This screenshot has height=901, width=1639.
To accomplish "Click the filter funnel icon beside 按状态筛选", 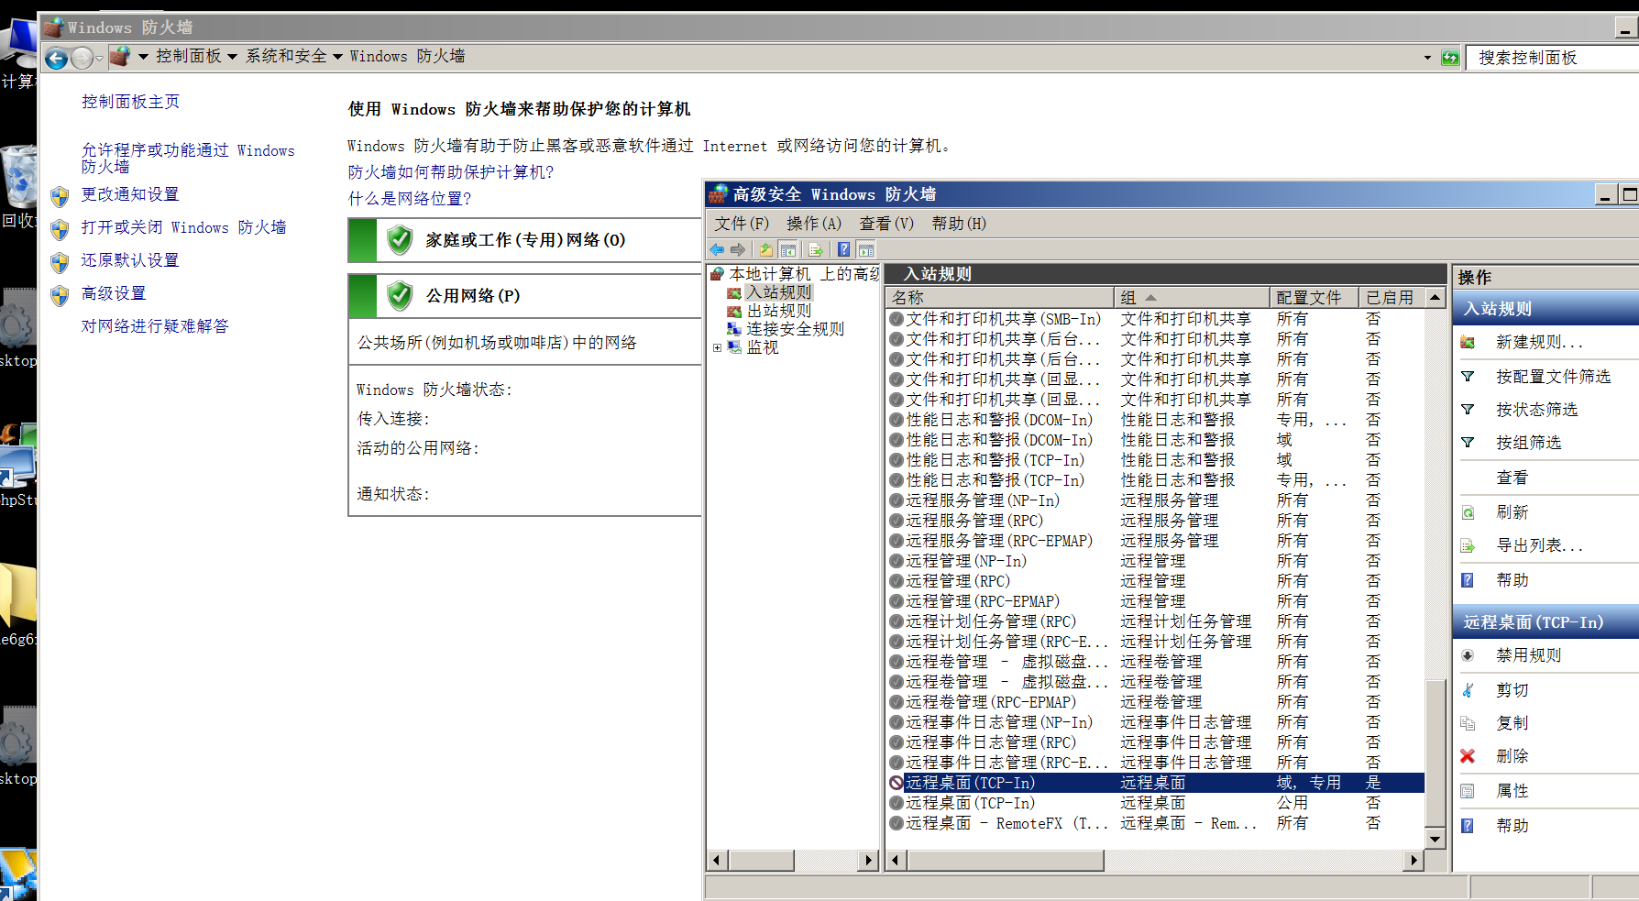I will tap(1468, 410).
